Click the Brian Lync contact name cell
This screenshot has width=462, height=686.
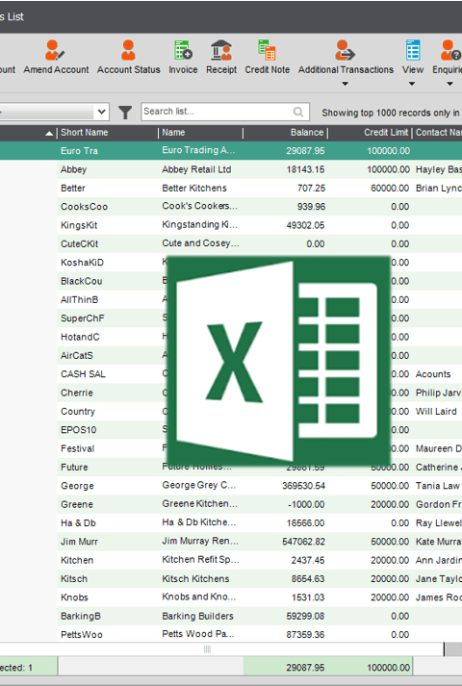click(x=439, y=189)
